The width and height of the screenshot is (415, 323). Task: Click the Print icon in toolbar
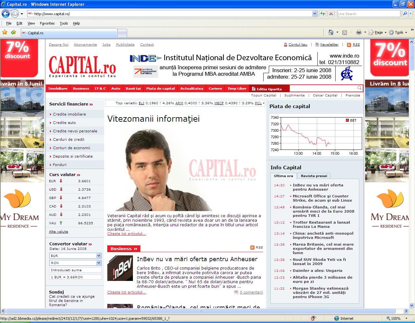[359, 32]
